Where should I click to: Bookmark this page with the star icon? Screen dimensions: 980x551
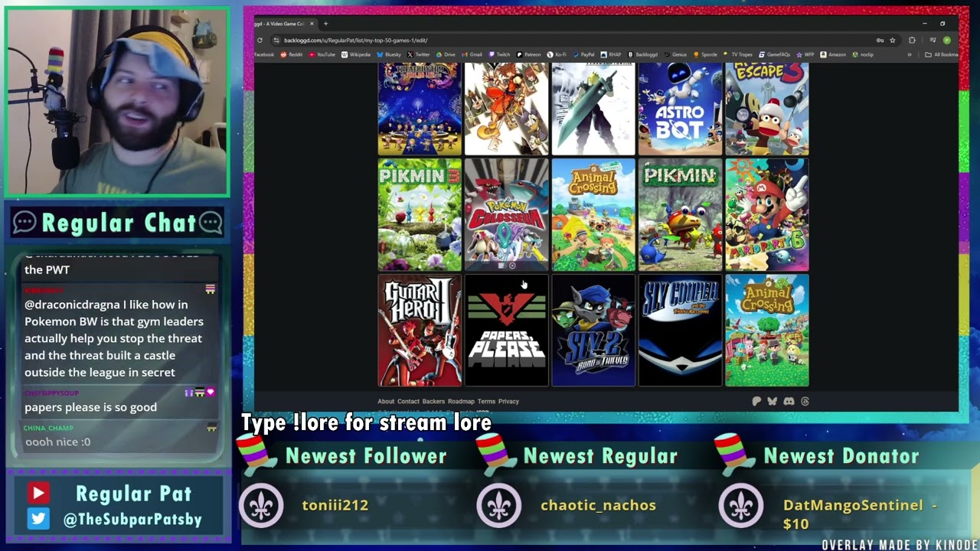[x=892, y=40]
